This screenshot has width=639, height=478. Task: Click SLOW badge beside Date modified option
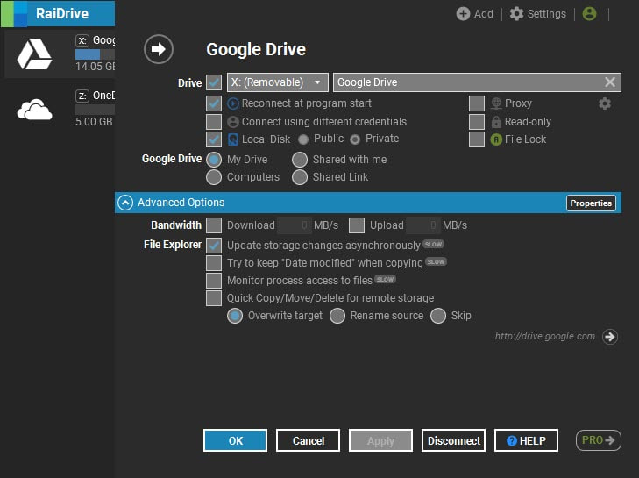click(436, 261)
